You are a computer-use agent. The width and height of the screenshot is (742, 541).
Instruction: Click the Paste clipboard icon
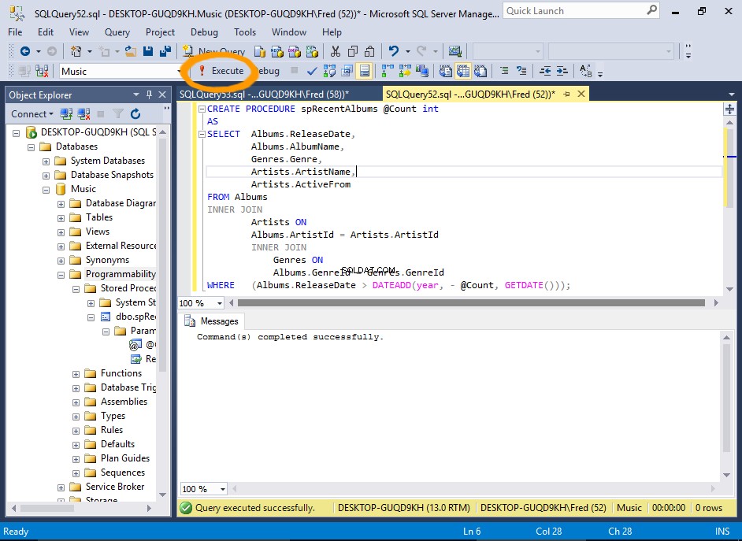[x=370, y=51]
